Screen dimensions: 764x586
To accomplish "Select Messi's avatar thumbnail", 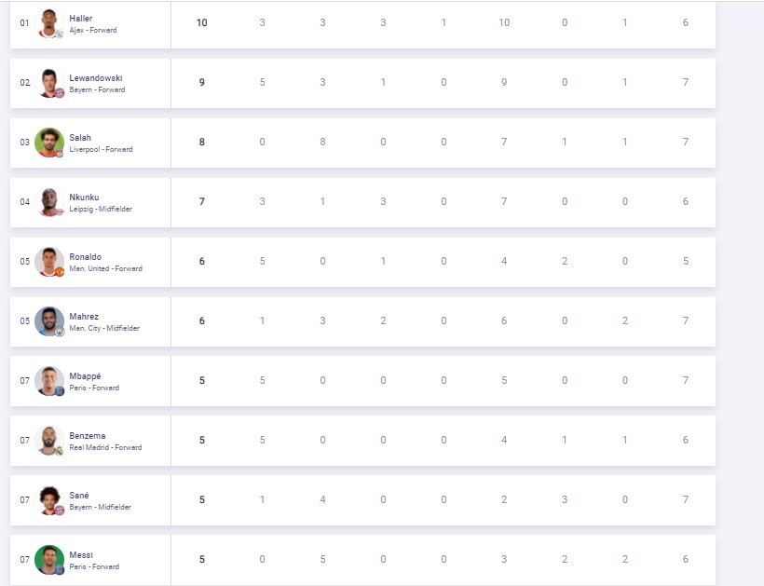I will pyautogui.click(x=49, y=560).
